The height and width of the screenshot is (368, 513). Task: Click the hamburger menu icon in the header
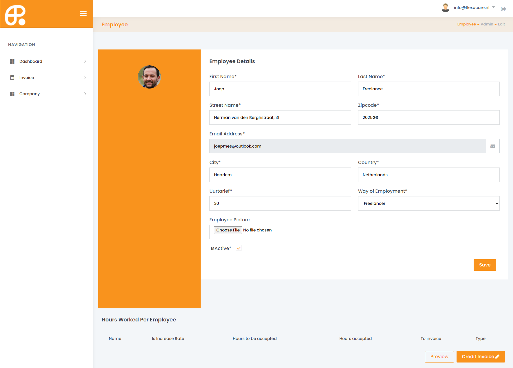coord(83,14)
